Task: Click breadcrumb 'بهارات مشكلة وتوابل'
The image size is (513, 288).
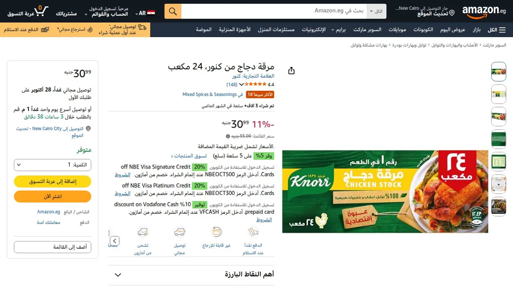Action: [369, 45]
